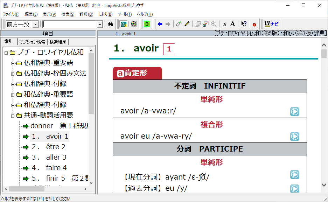
Task: Click the help pointer question mark icon
Action: pyautogui.click(x=244, y=24)
